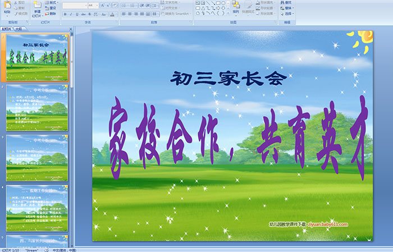
Task: Toggle Strikethrough (abc) formatting
Action: click(x=83, y=14)
